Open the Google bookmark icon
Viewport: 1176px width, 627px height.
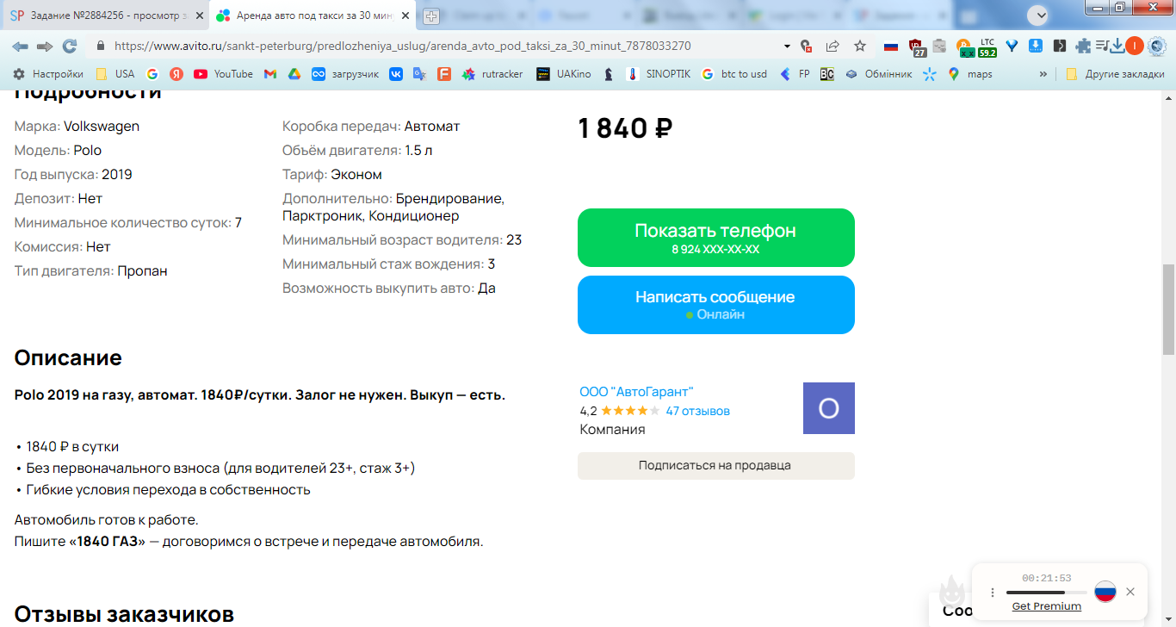click(x=152, y=74)
